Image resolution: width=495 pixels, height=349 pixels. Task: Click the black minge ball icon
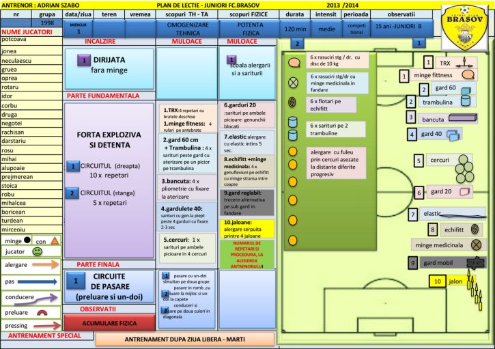27,240
